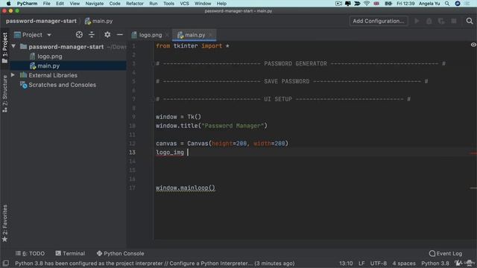This screenshot has height=268, width=477.
Task: Click the Collapse All icon in Project panel
Action: 92,35
